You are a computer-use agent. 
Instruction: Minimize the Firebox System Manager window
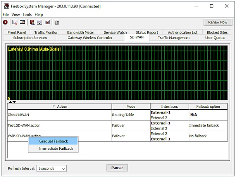(196, 6)
